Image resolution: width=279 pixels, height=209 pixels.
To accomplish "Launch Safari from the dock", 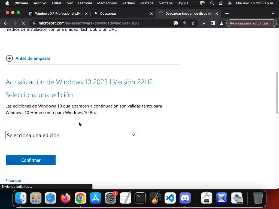I will tap(50, 198).
